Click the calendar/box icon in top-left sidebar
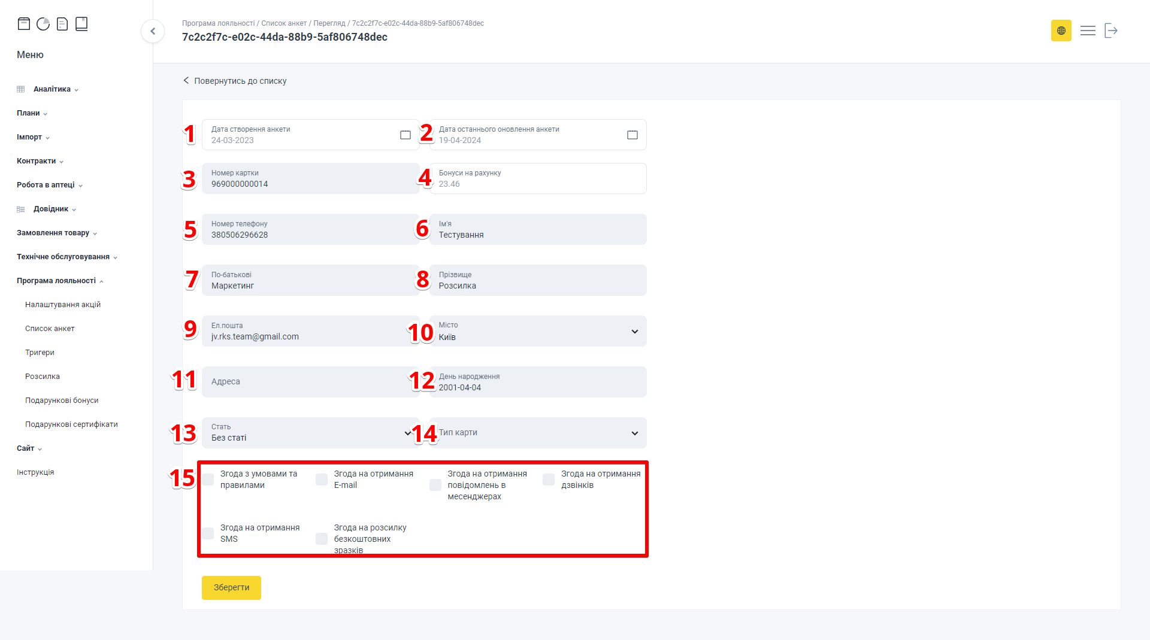Viewport: 1150px width, 640px height. tap(24, 24)
